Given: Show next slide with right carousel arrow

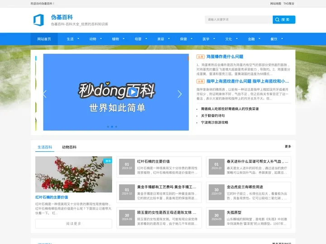Looking at the screenshot, I should (x=180, y=94).
